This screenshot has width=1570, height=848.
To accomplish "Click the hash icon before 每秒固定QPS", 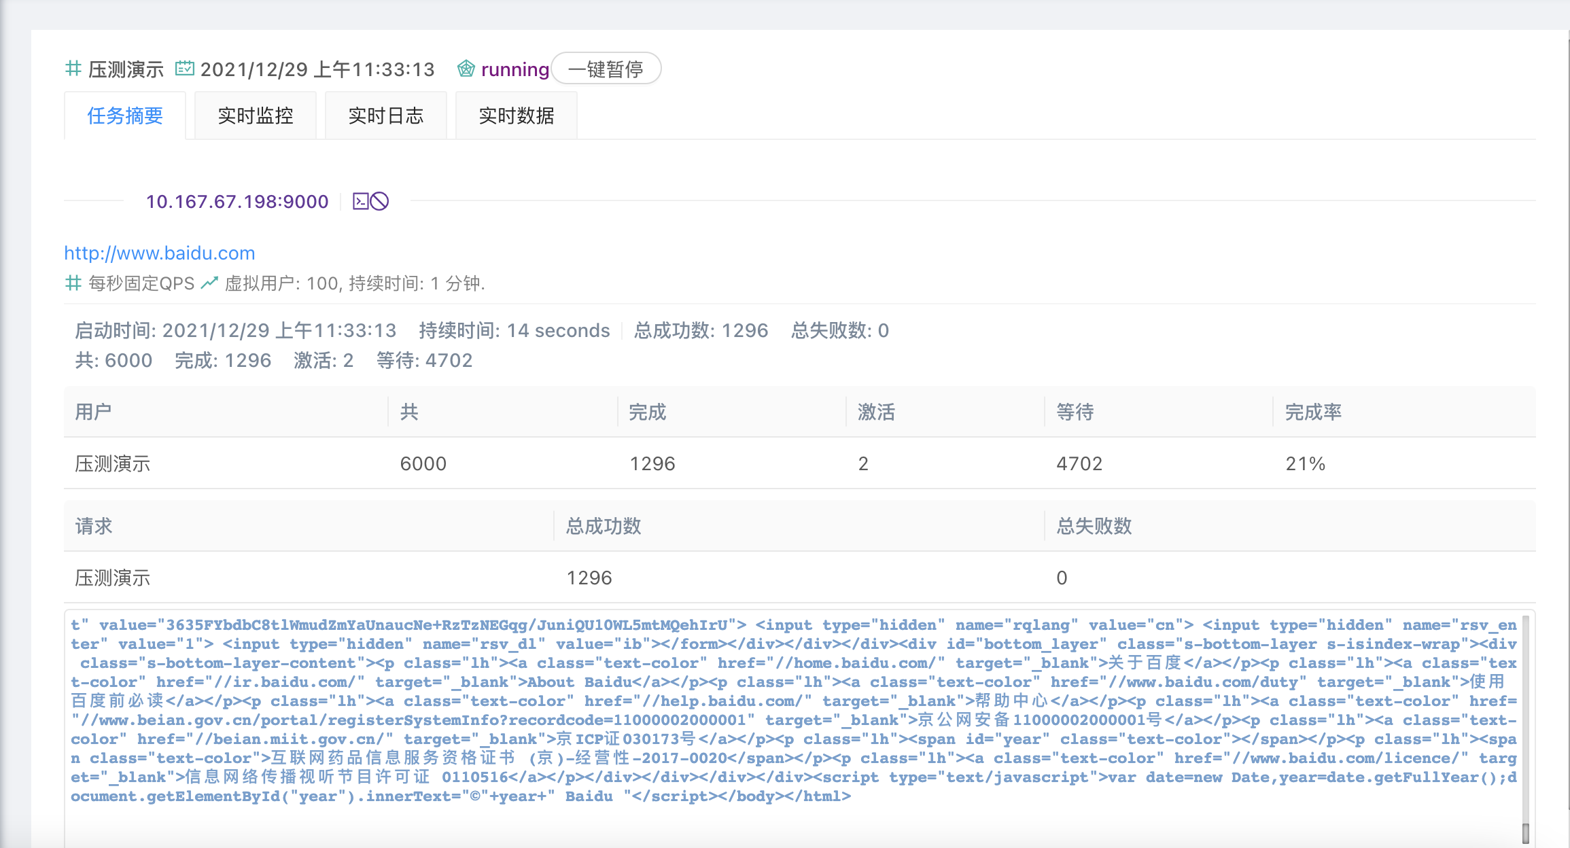I will pos(73,283).
